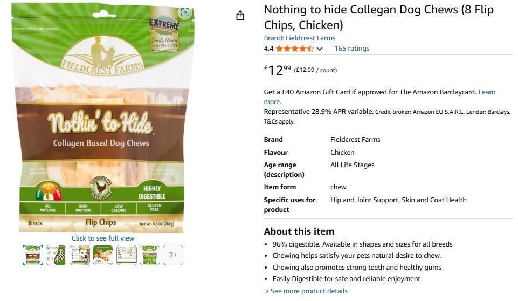The height and width of the screenshot is (301, 518).
Task: Visit the Fieldcrest Farms brand link
Action: point(300,38)
